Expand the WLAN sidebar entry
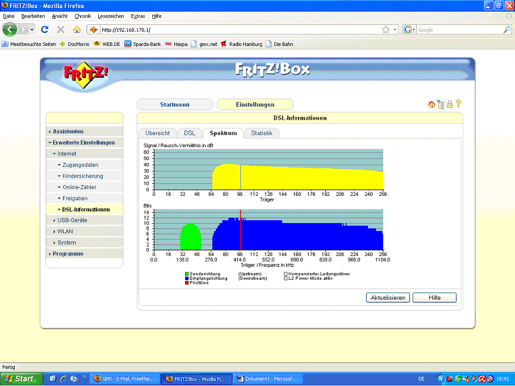Image resolution: width=515 pixels, height=386 pixels. point(65,232)
